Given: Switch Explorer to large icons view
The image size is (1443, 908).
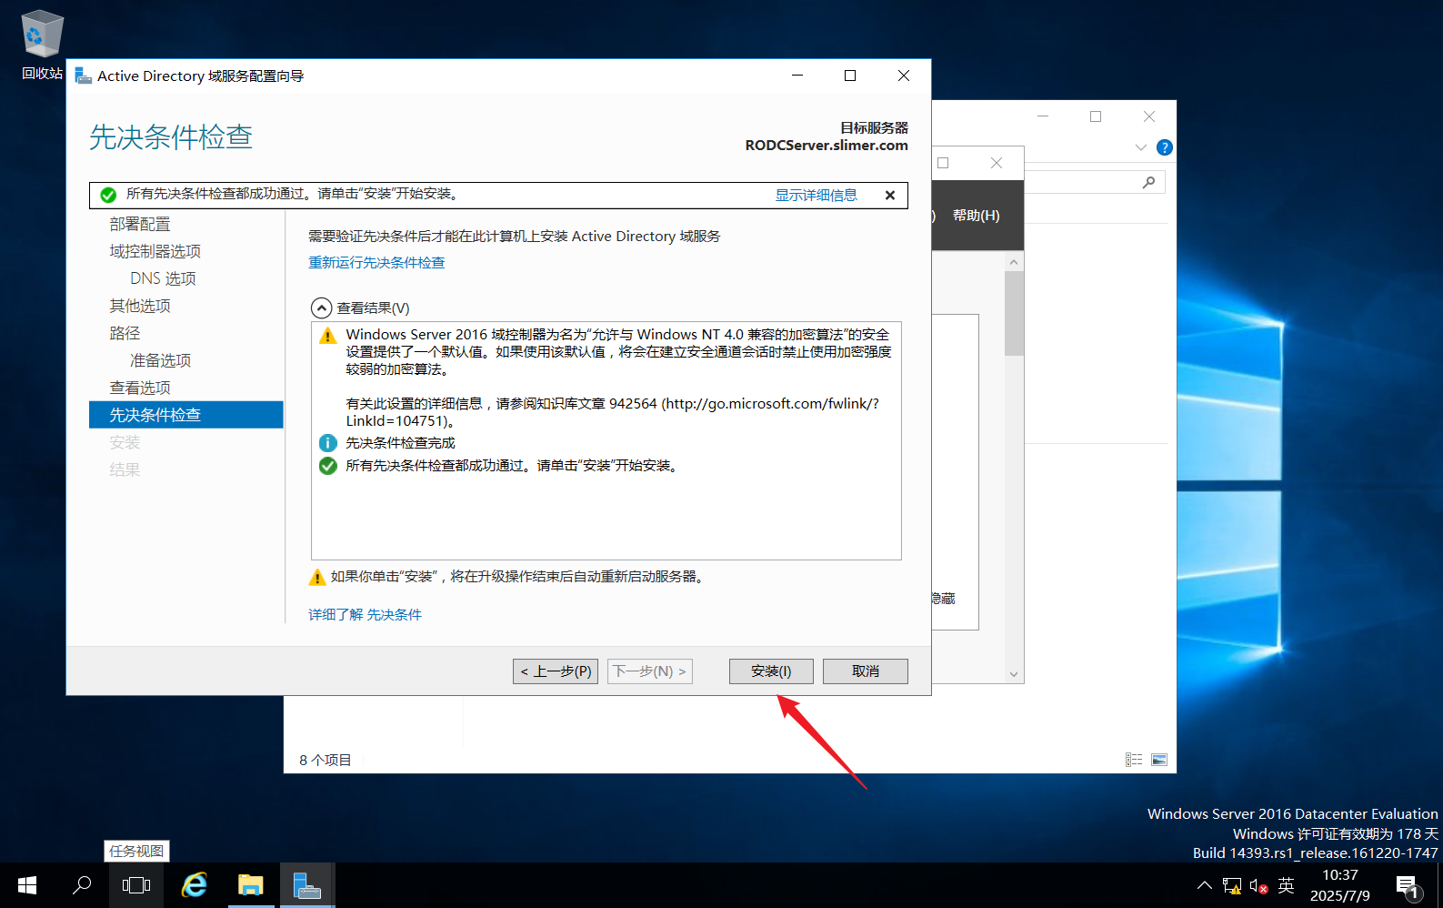Looking at the screenshot, I should (1159, 760).
